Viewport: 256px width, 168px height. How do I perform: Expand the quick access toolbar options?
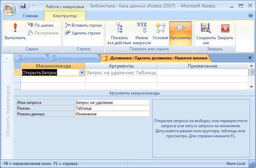coord(33,6)
